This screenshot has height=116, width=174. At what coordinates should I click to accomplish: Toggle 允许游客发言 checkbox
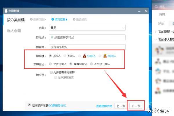(55, 77)
